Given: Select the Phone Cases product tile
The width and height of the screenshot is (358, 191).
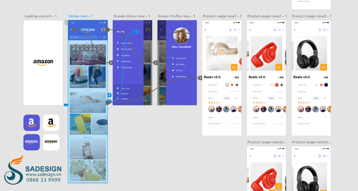Looking at the screenshot, I should 80,124.
